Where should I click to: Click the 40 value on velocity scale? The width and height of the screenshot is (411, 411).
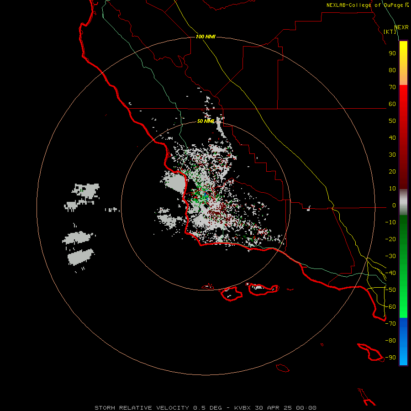pyautogui.click(x=392, y=138)
